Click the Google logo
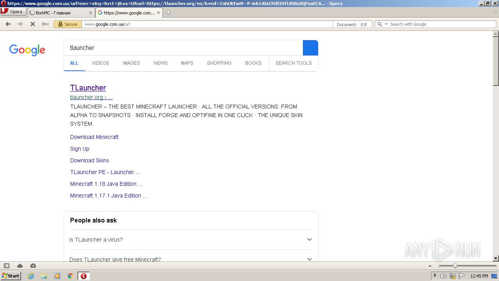The width and height of the screenshot is (499, 281). (x=27, y=50)
